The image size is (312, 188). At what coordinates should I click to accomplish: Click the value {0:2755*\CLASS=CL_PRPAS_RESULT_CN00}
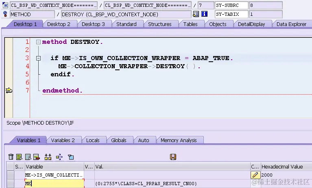point(146,184)
